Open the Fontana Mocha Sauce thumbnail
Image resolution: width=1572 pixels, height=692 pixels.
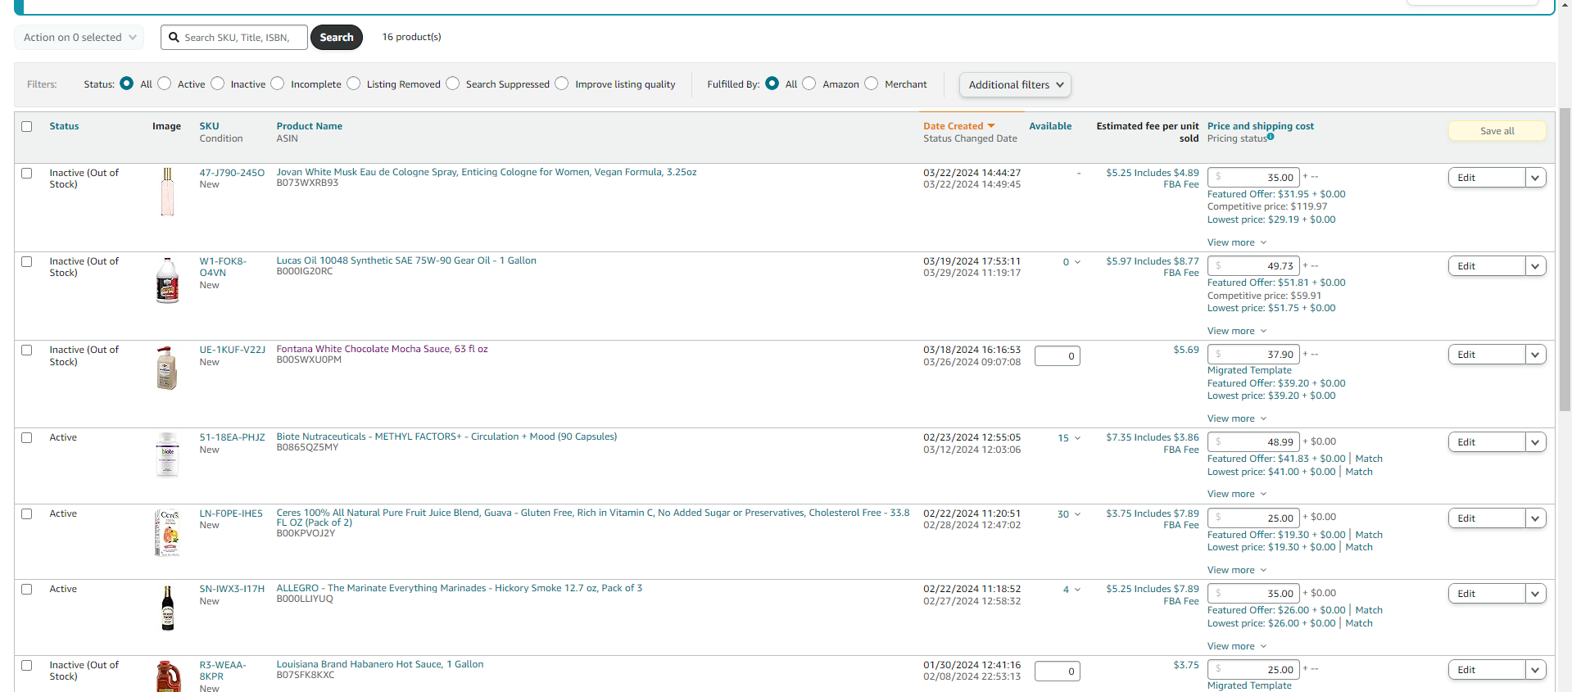[x=167, y=368]
